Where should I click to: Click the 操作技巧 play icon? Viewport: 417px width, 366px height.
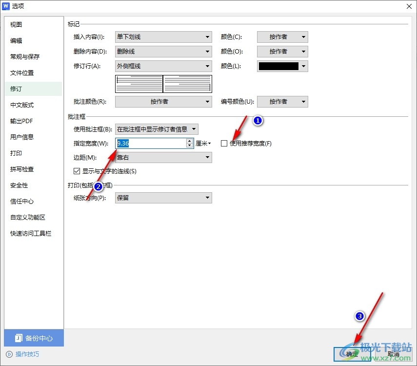point(9,354)
